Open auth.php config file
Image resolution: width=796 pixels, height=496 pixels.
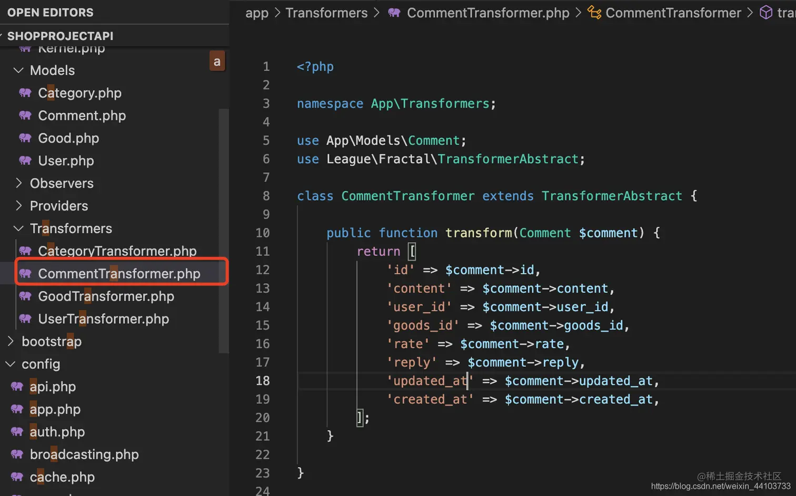click(x=57, y=432)
